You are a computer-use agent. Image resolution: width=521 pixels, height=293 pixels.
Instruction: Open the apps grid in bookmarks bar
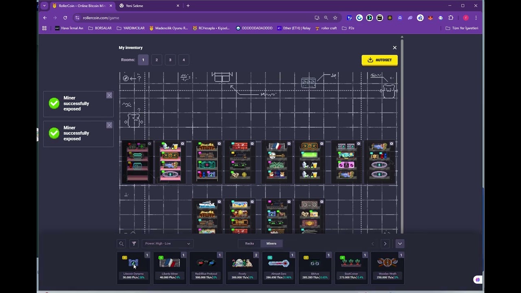click(x=44, y=28)
